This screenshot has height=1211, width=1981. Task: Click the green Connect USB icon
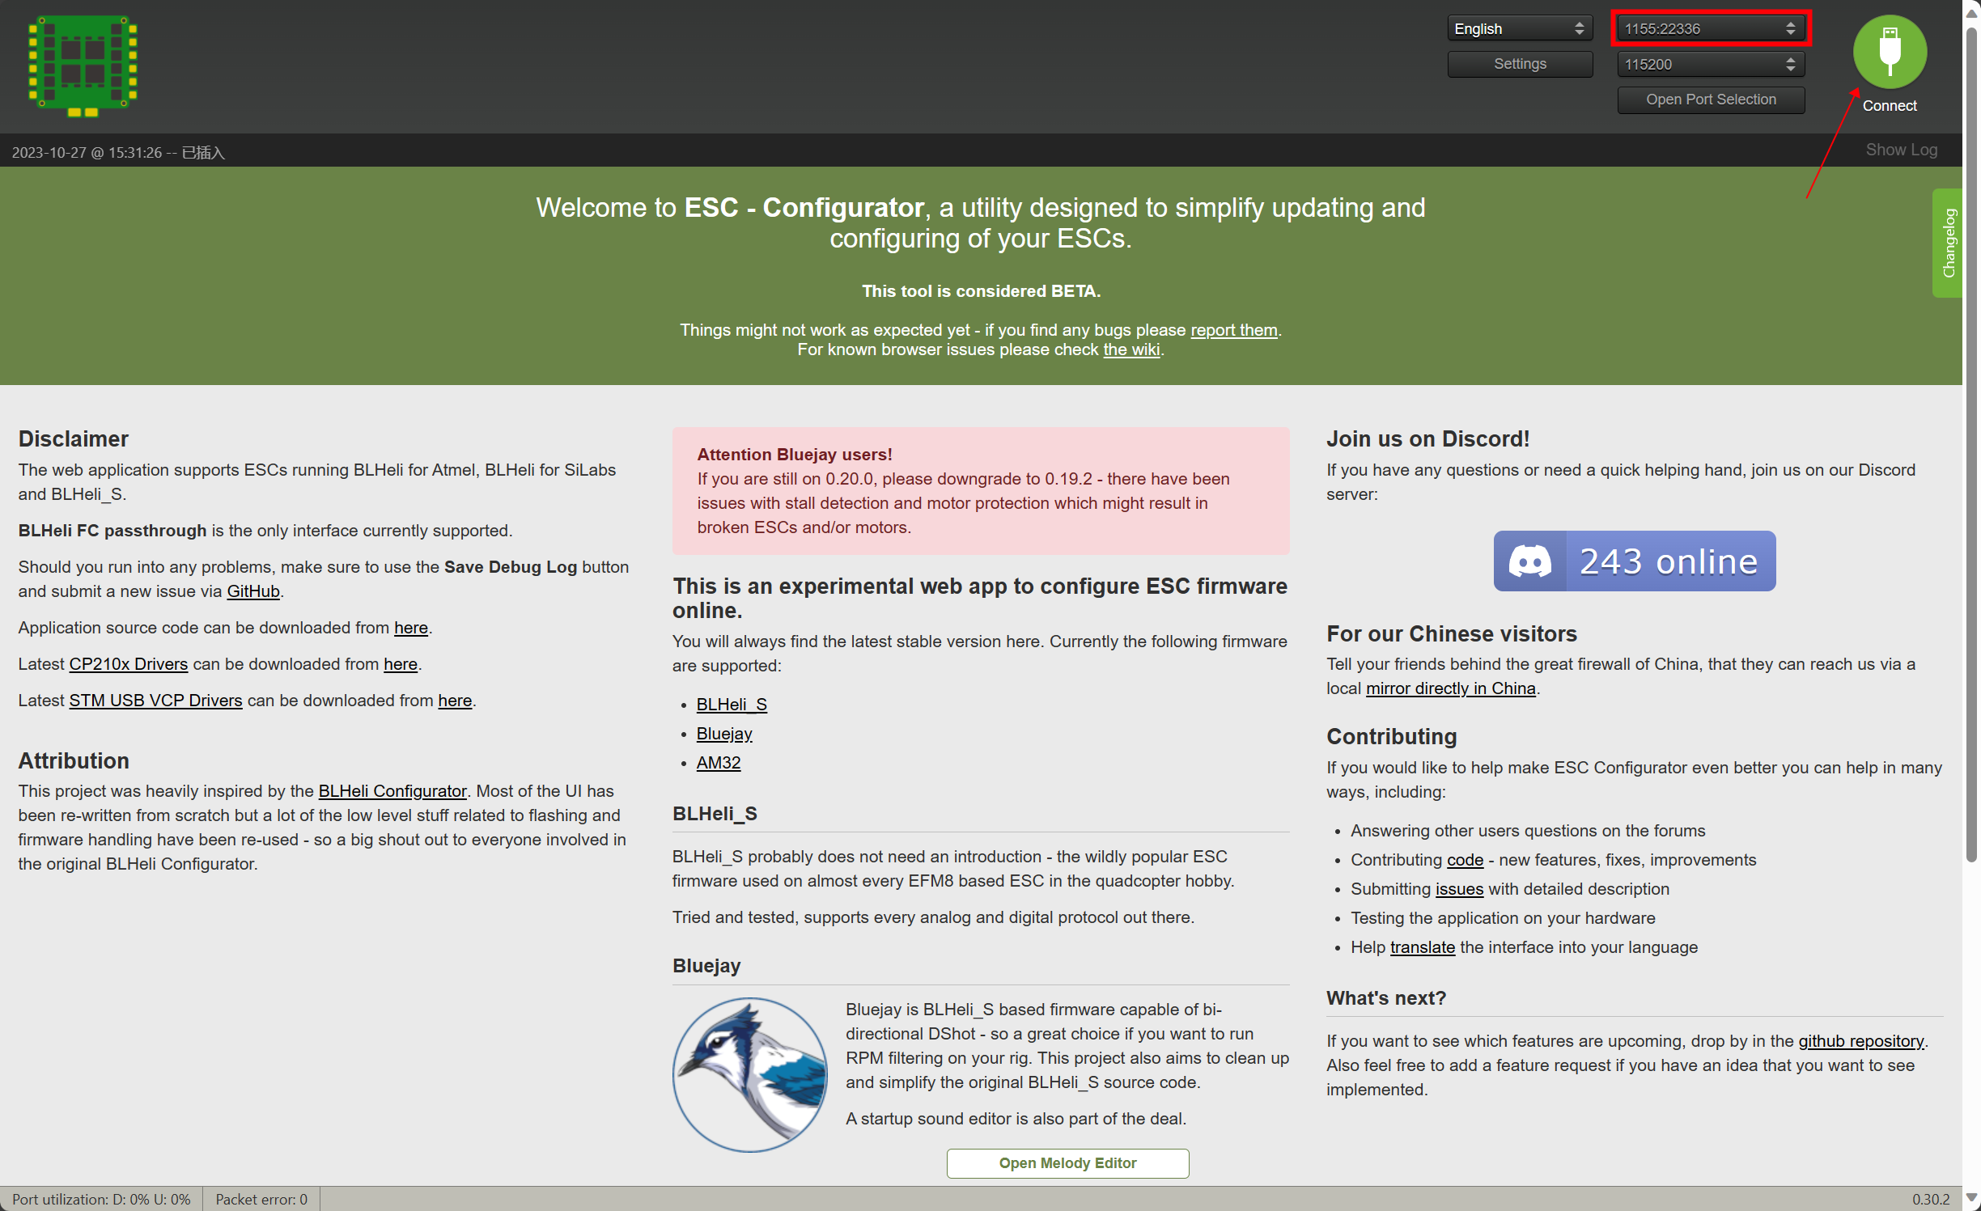(1889, 52)
